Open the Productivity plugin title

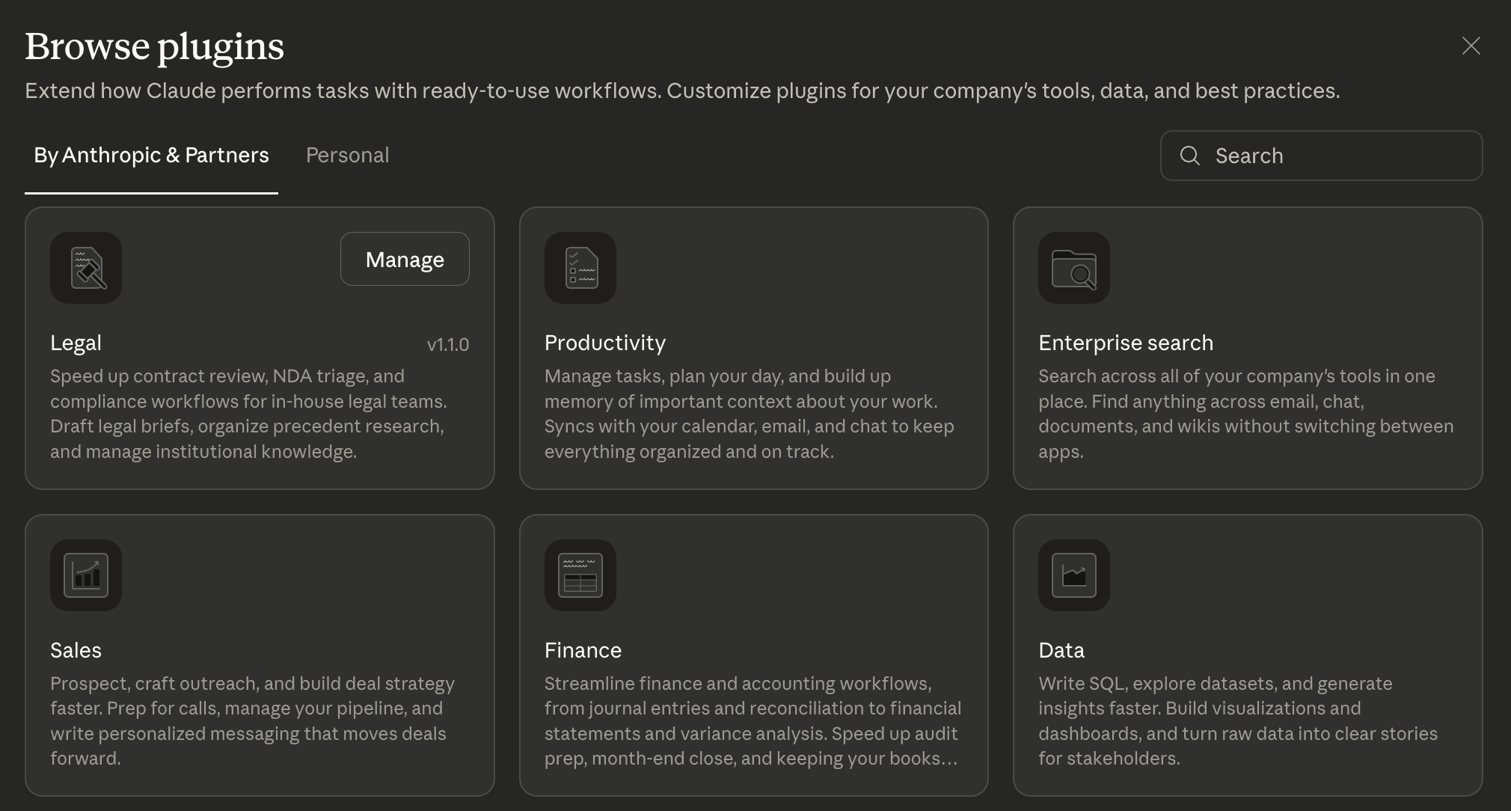pos(604,343)
